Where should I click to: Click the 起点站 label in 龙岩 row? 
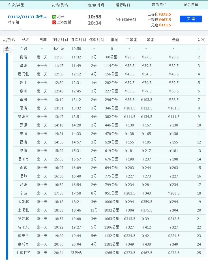(59, 48)
